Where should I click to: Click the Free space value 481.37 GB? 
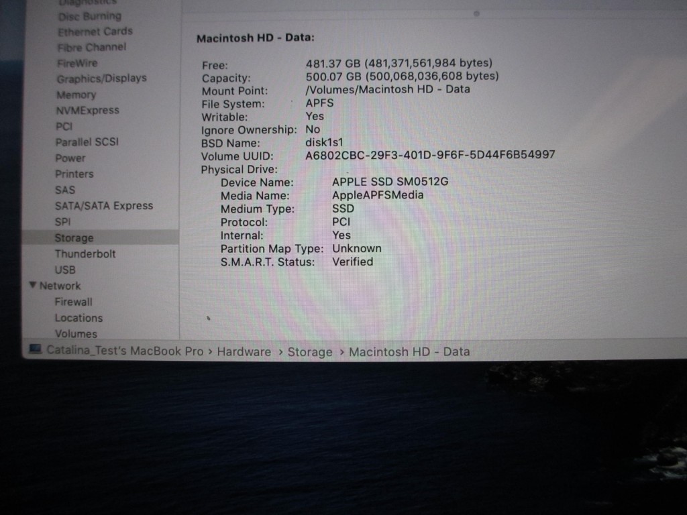(x=399, y=64)
